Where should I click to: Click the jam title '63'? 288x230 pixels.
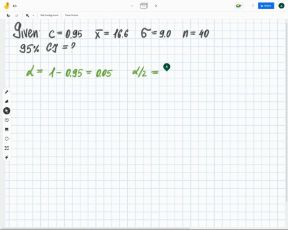click(x=15, y=6)
